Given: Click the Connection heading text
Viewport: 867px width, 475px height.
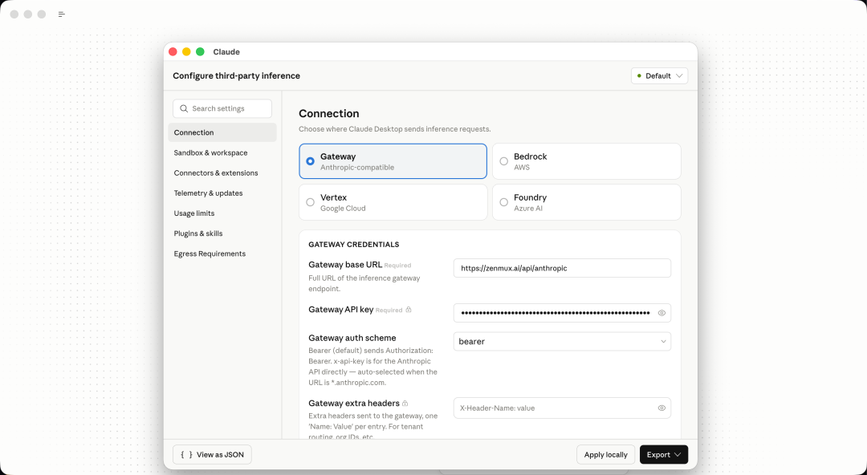Looking at the screenshot, I should click(x=329, y=113).
